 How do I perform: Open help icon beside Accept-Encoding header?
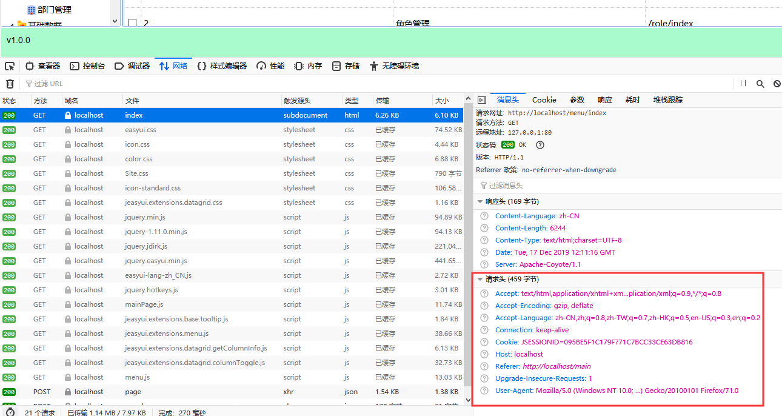click(484, 306)
